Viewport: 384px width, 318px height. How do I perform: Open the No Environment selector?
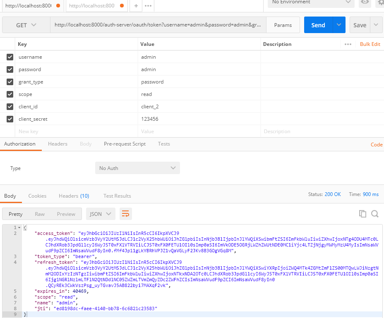point(311,3)
